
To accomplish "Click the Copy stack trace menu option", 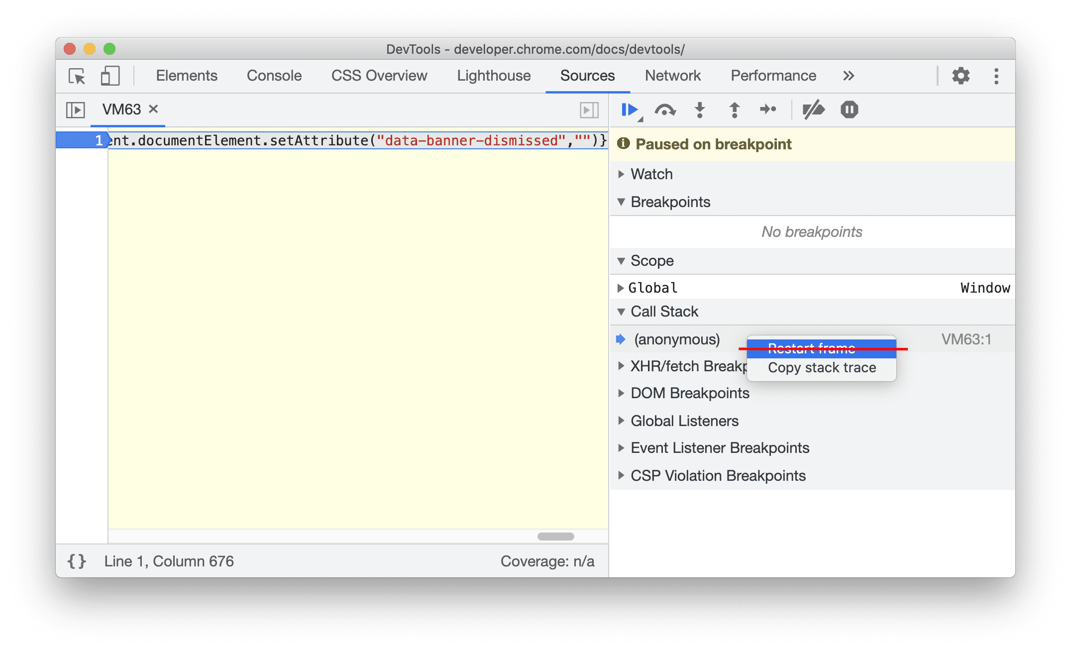I will coord(822,368).
